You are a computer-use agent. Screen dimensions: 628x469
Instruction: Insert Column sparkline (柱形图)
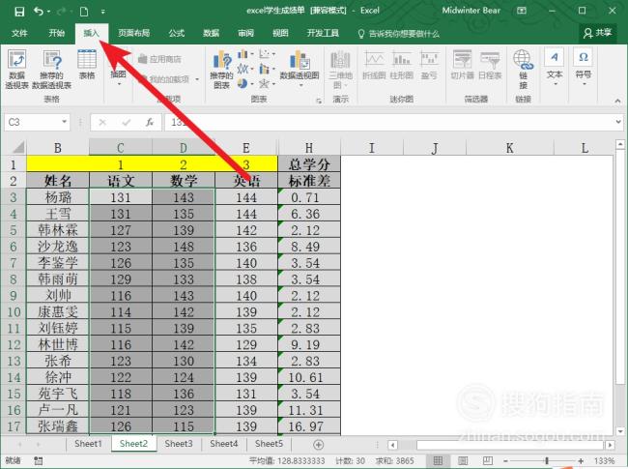coord(401,64)
